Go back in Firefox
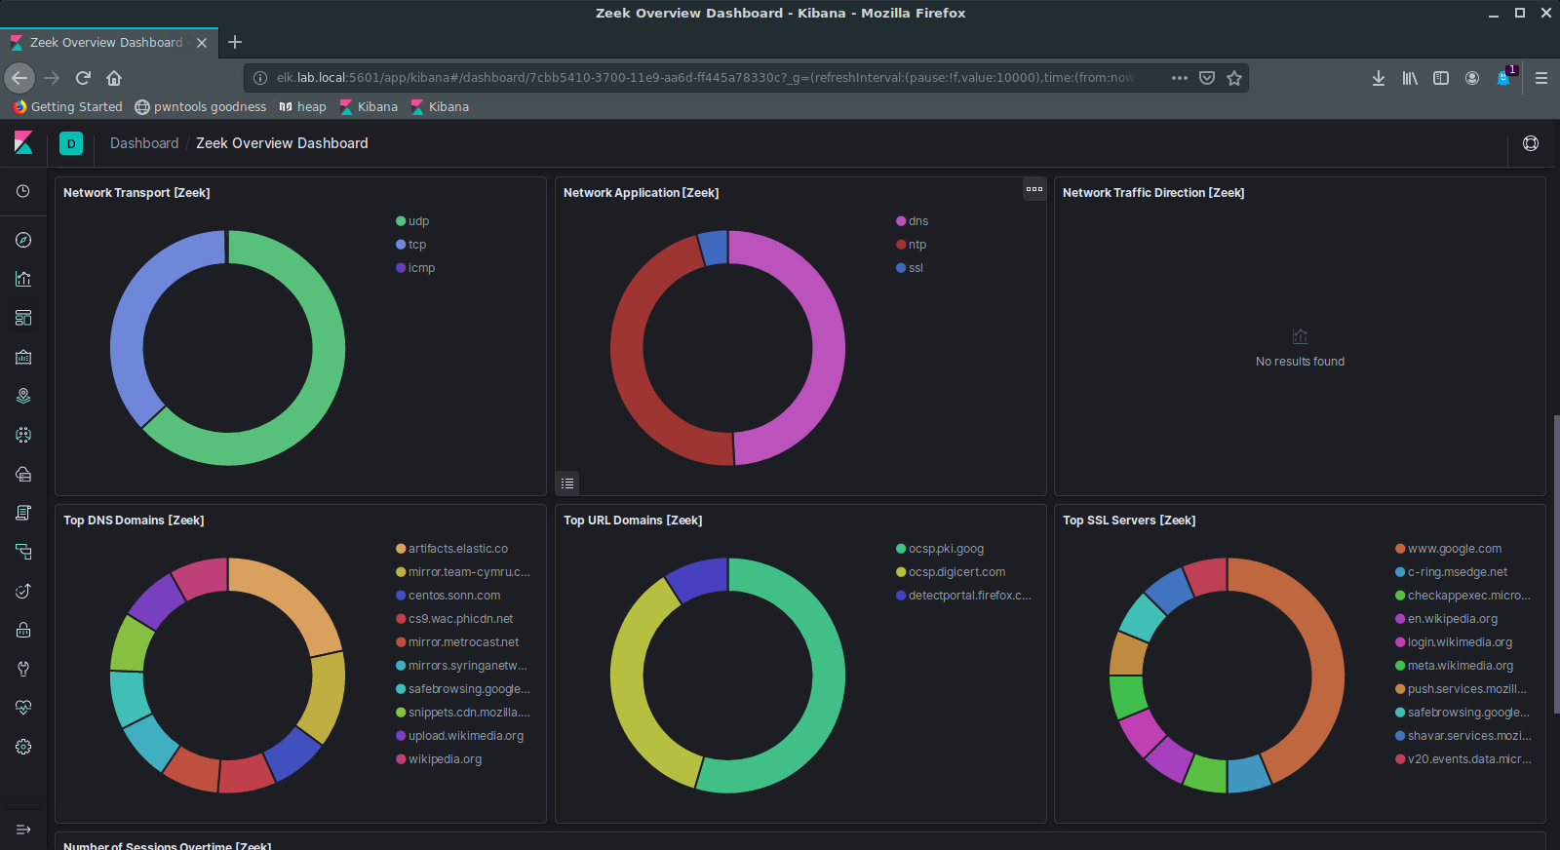 pyautogui.click(x=20, y=78)
